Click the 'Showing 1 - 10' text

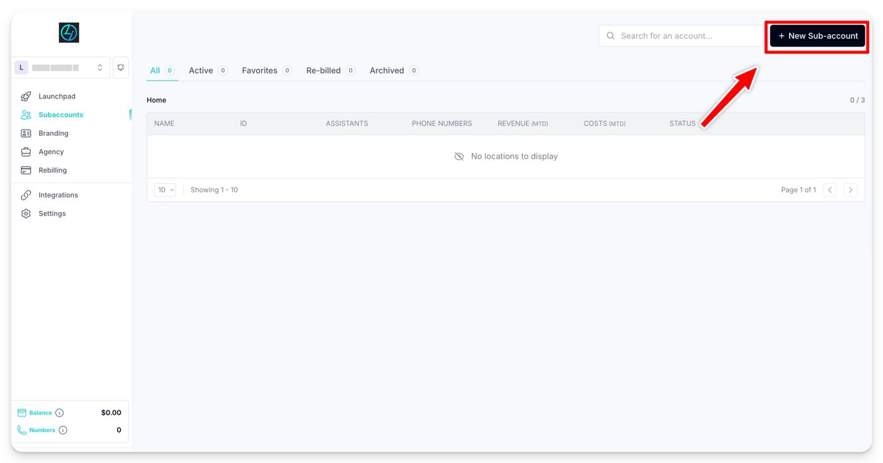coord(214,190)
